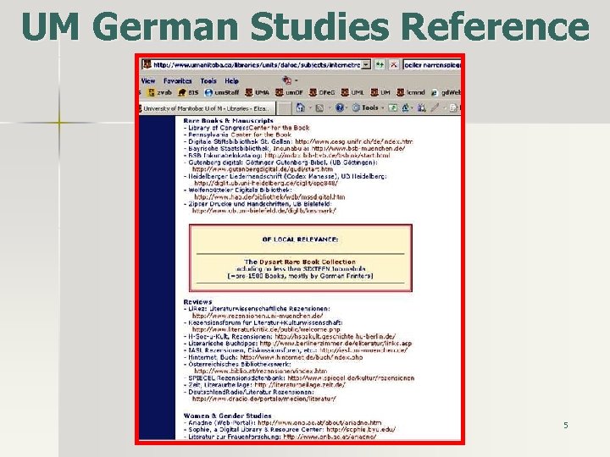
Task: Open the literaturbeilage.zeit.de link
Action: (x=300, y=384)
